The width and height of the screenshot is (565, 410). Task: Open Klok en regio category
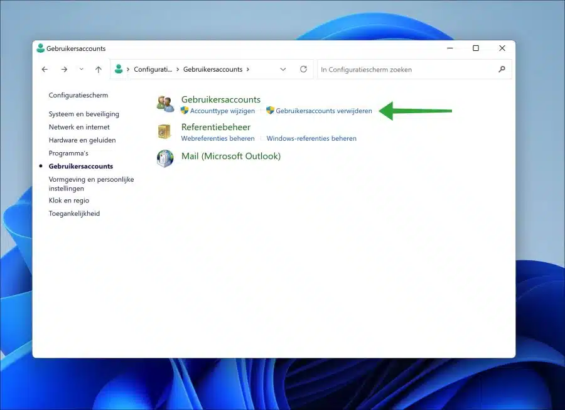(x=69, y=201)
